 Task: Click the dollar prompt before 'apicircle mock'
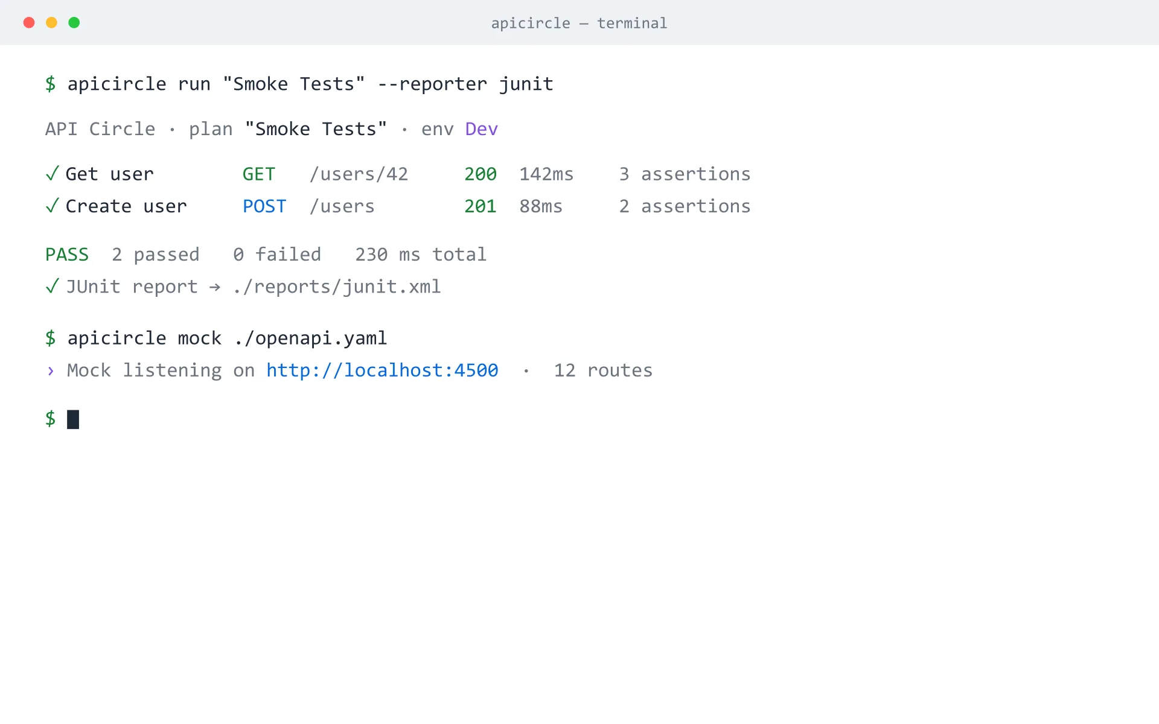tap(51, 338)
